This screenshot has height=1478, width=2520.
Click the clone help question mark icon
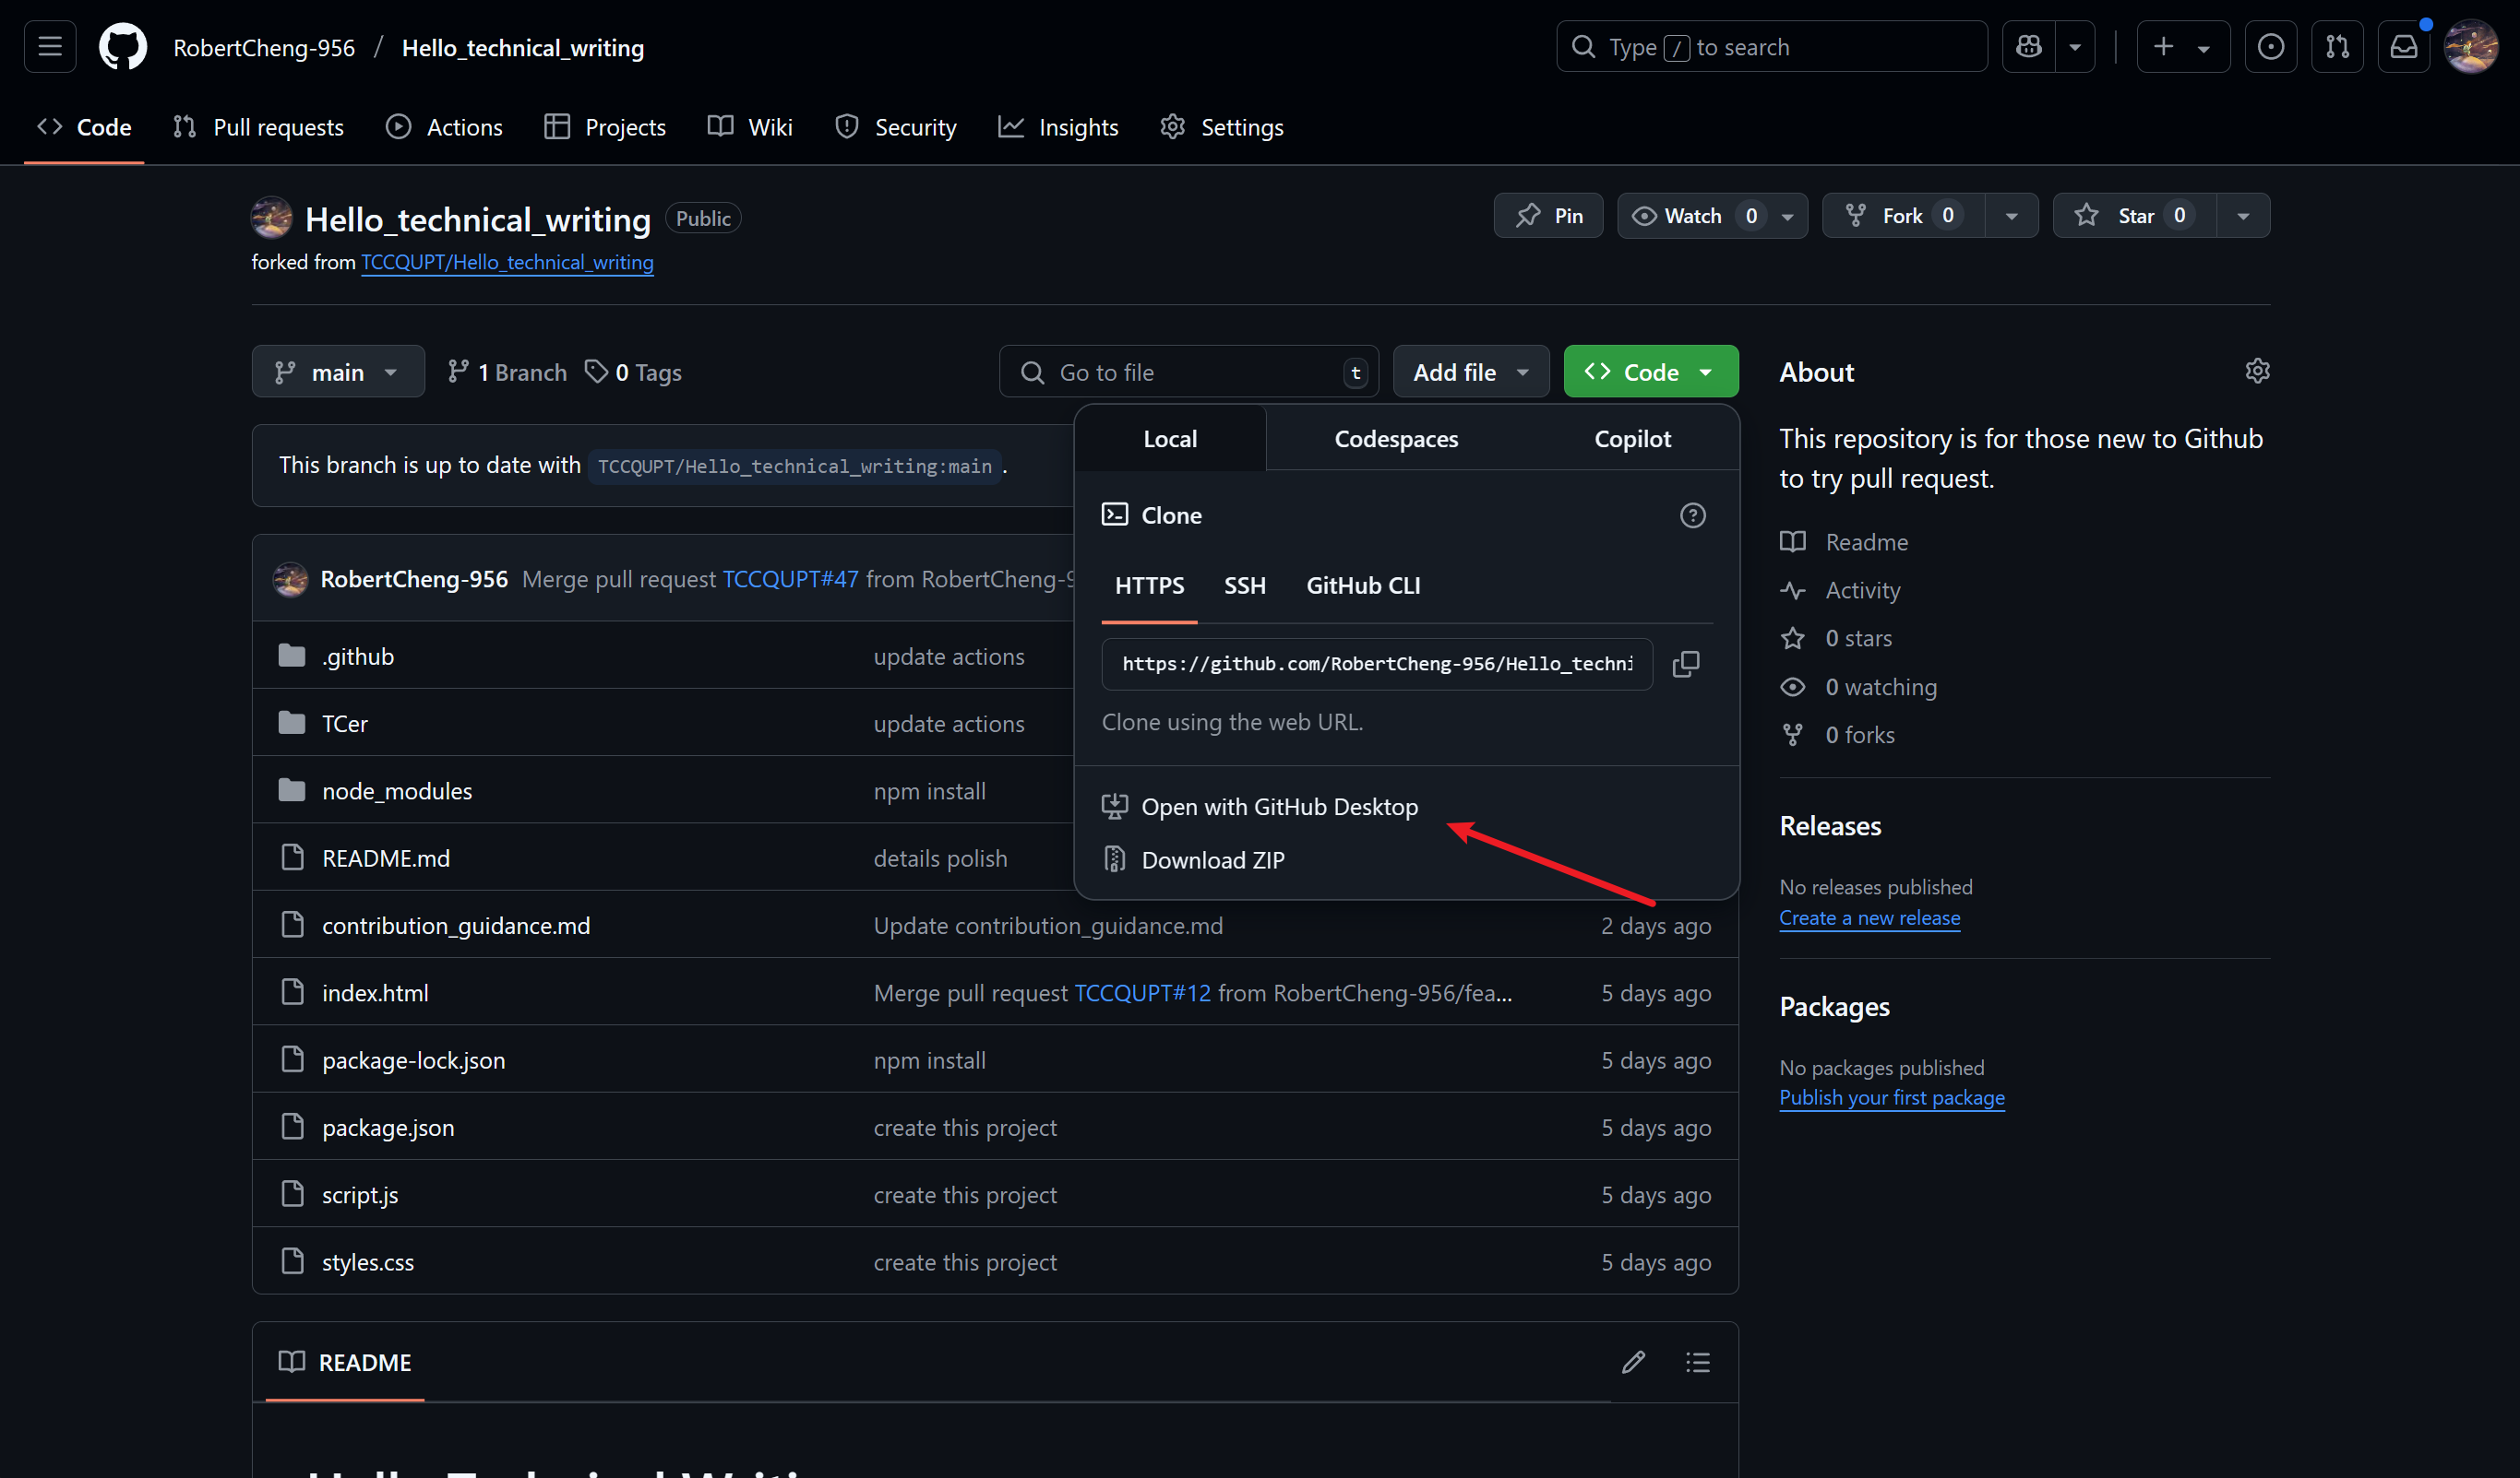coord(1692,515)
